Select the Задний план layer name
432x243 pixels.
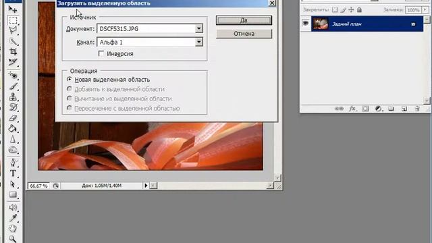[347, 24]
